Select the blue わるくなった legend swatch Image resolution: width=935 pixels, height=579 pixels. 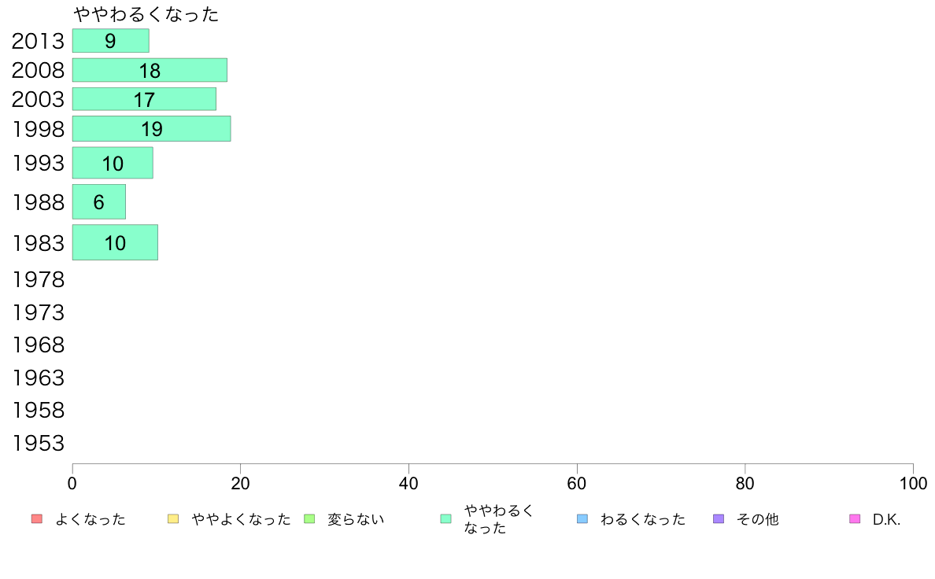[x=582, y=519]
